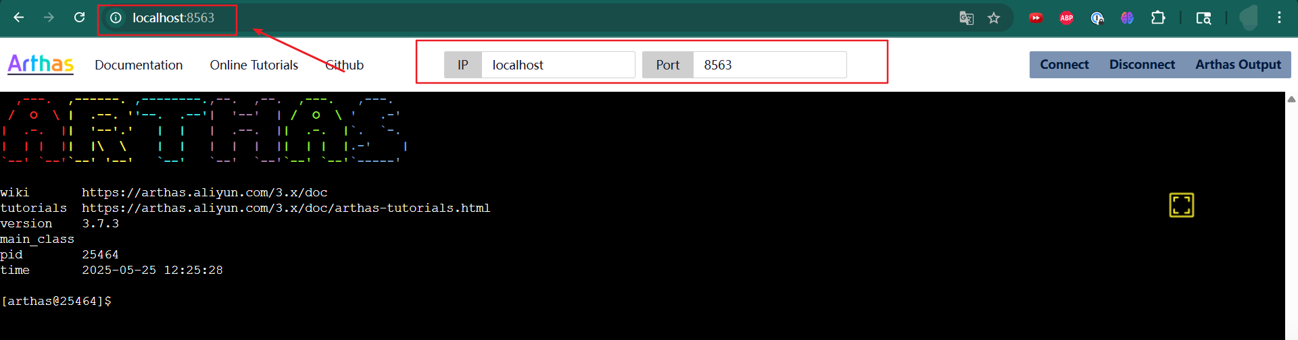The width and height of the screenshot is (1298, 340).
Task: Open Chrome three-dot menu
Action: 1279,18
